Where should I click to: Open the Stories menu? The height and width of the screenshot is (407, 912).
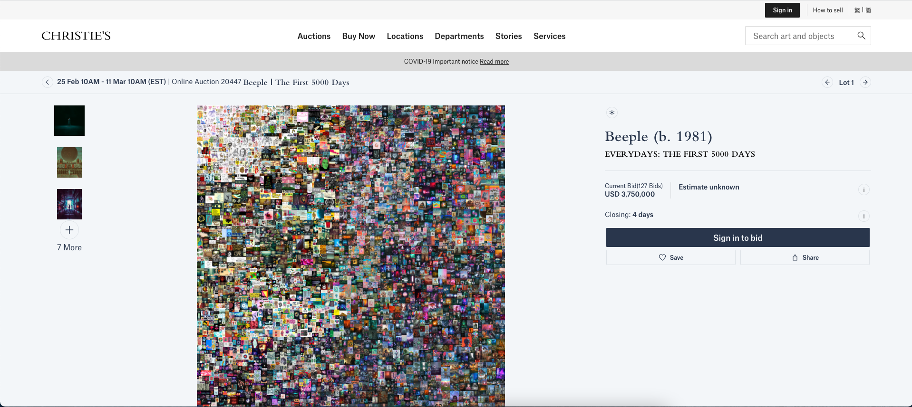pos(509,36)
